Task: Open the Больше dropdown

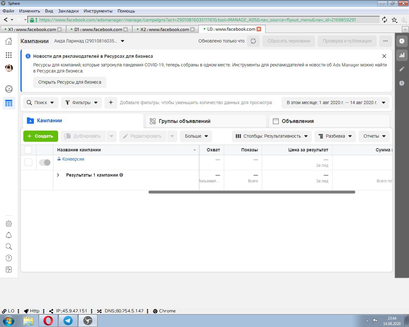Action: [196, 136]
